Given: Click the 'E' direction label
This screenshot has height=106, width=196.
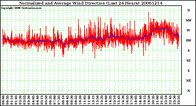Looking at the screenshot, I should pyautogui.click(x=189, y=71).
